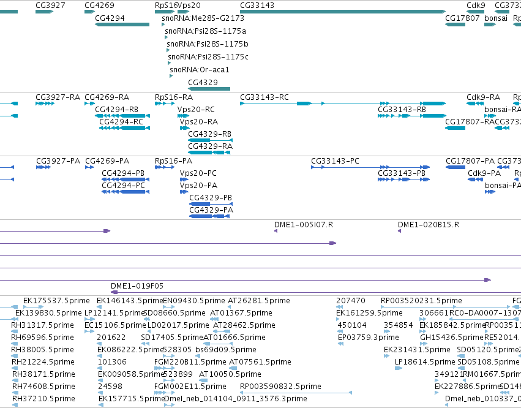Select the bonsai gene label

tap(496, 18)
